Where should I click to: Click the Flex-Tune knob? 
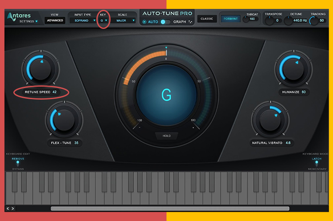coord(64,120)
